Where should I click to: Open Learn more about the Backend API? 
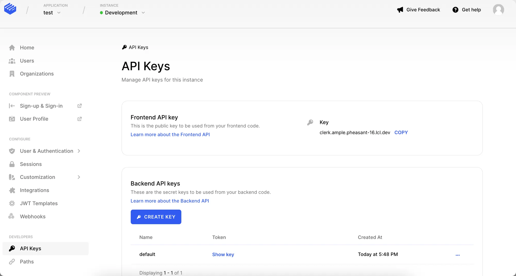170,201
